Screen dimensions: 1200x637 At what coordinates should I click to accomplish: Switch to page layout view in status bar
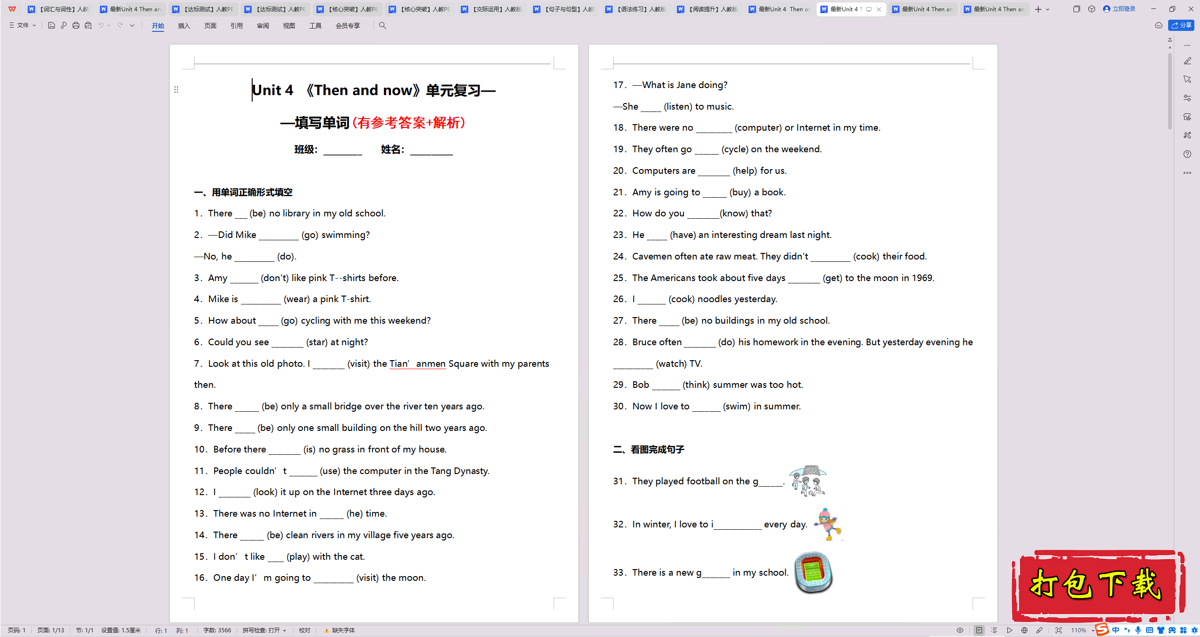(x=979, y=630)
